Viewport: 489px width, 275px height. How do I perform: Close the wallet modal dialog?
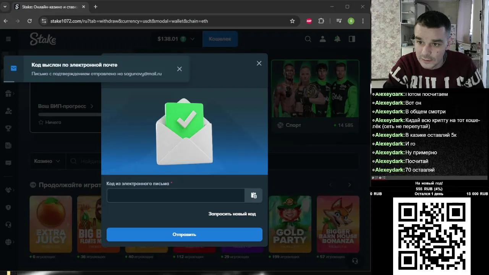click(x=259, y=63)
